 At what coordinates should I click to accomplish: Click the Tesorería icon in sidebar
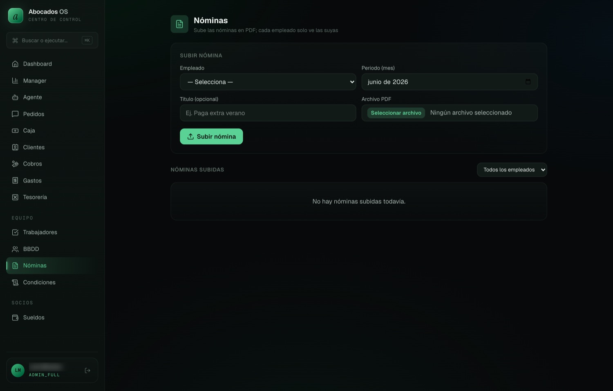tap(15, 197)
